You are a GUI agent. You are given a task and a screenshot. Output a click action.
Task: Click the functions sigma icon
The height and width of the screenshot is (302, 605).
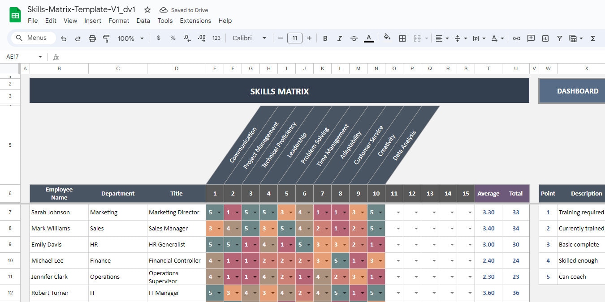coord(593,38)
